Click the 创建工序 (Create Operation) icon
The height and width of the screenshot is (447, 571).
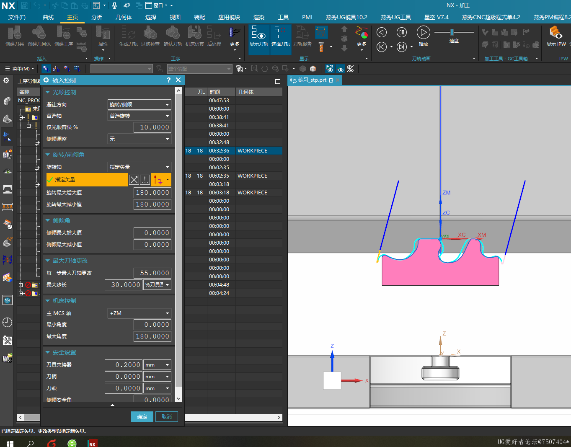64,36
